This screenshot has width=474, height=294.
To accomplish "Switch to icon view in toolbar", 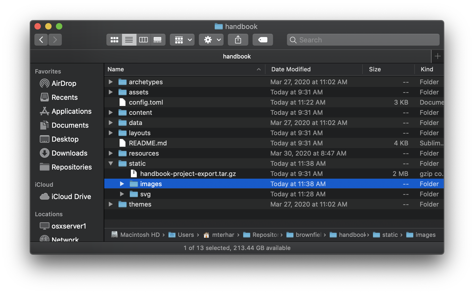I will 114,40.
